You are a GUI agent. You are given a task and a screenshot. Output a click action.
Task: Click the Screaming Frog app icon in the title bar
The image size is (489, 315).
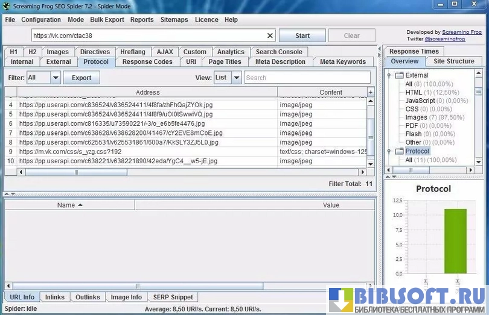pyautogui.click(x=7, y=6)
